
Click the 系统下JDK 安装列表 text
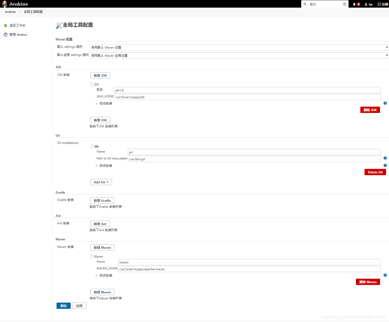pyautogui.click(x=104, y=126)
